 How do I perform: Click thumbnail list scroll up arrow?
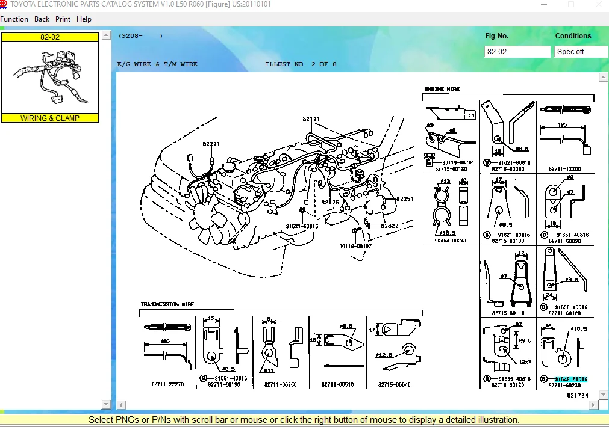pos(106,35)
